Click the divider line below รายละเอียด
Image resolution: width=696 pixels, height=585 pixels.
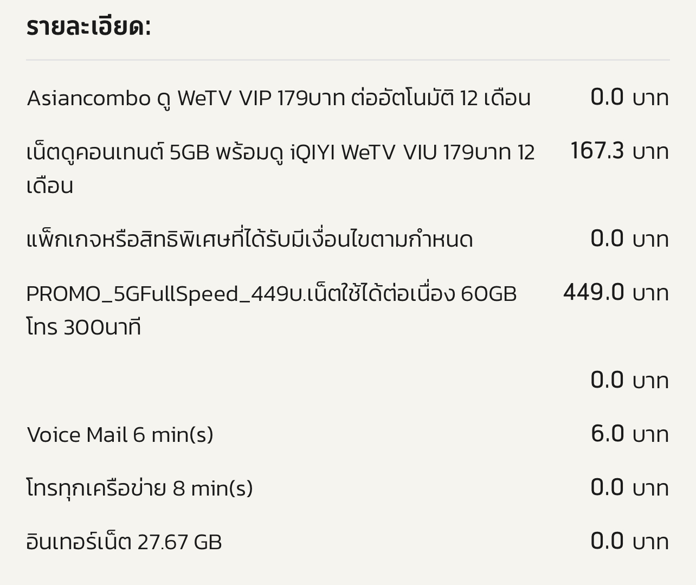point(348,60)
